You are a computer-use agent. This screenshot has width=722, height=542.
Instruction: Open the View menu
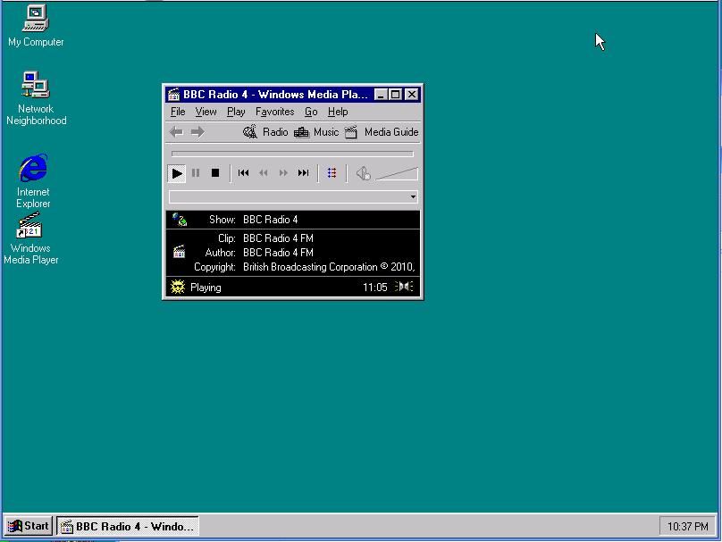pyautogui.click(x=206, y=112)
